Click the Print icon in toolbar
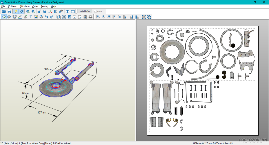 pos(90,17)
